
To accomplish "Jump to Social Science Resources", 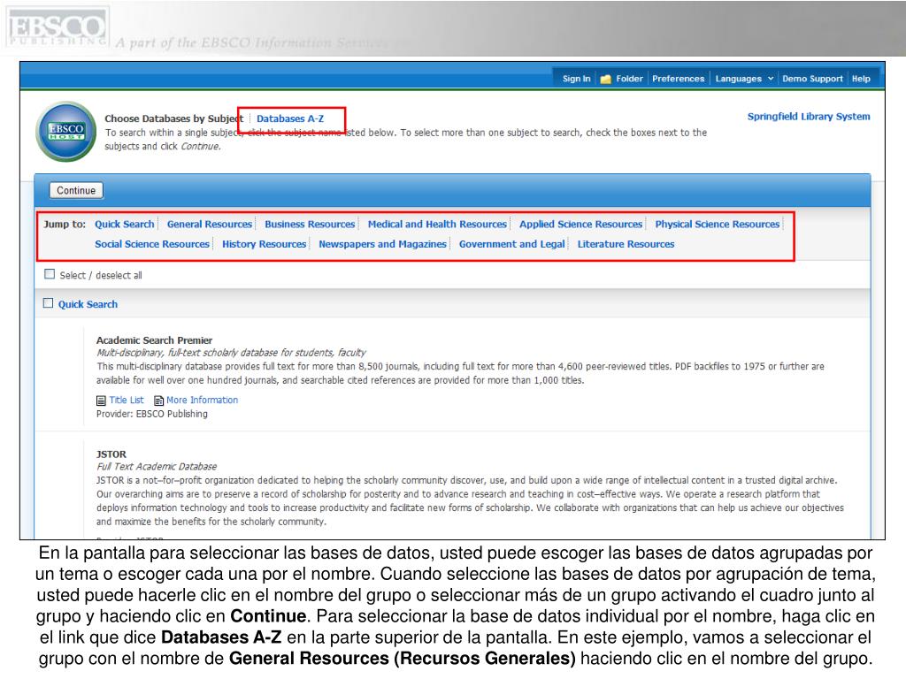I will (152, 244).
